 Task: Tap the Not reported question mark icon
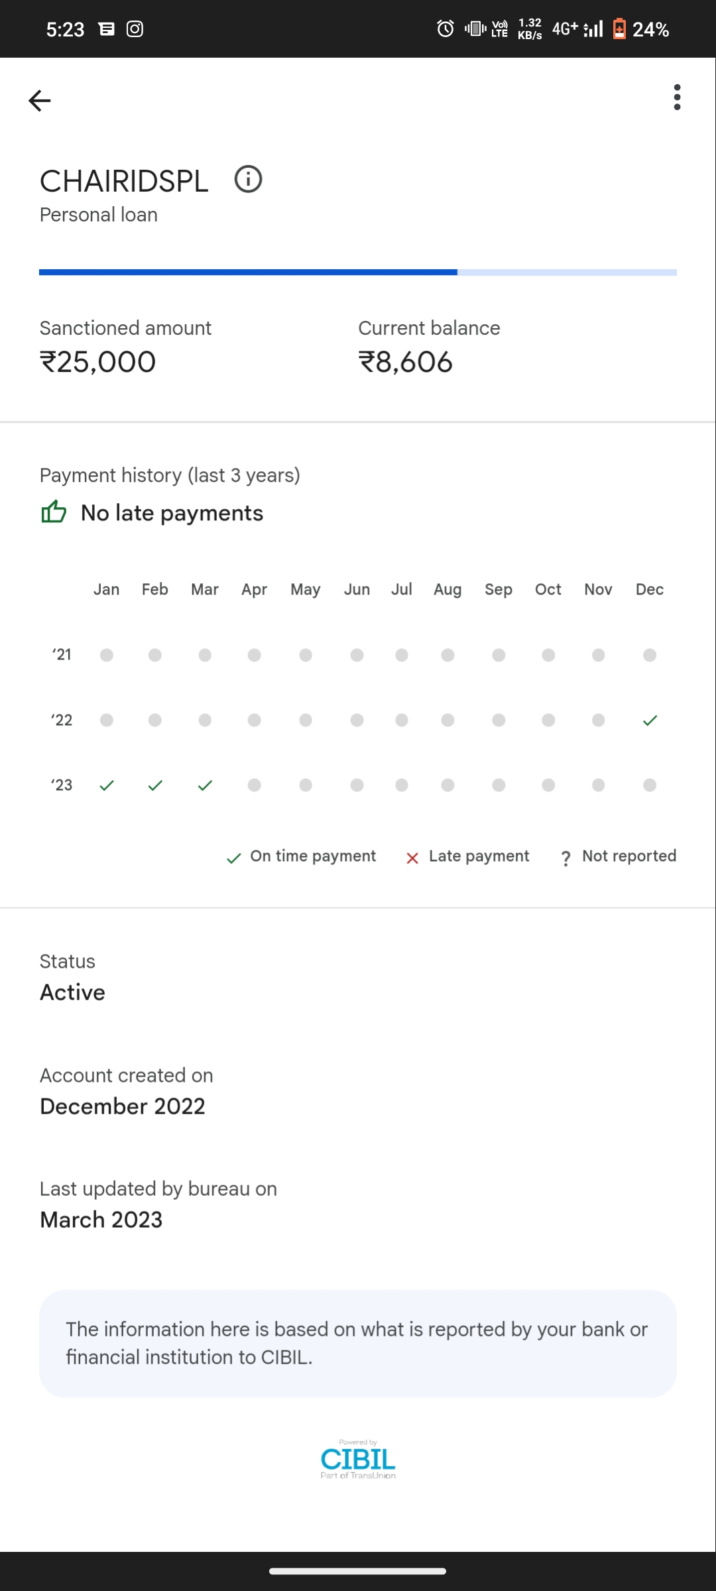click(566, 858)
